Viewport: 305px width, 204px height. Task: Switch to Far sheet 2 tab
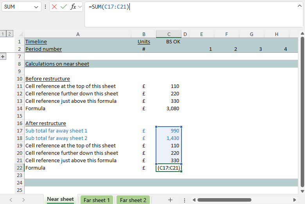click(133, 200)
